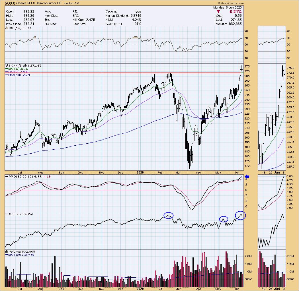This screenshot has height=291, width=299.
Task: Select the iShares PHLX Semiconductor ETF title
Action: point(39,3)
